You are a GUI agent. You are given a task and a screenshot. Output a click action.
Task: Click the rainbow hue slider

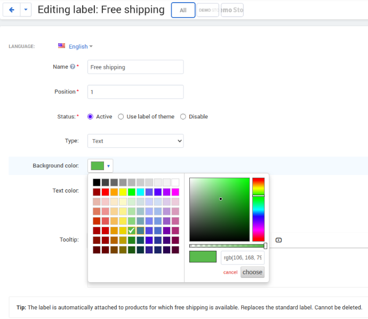[x=258, y=210]
